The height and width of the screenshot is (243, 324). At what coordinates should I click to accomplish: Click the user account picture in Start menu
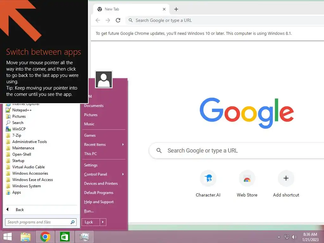104,79
